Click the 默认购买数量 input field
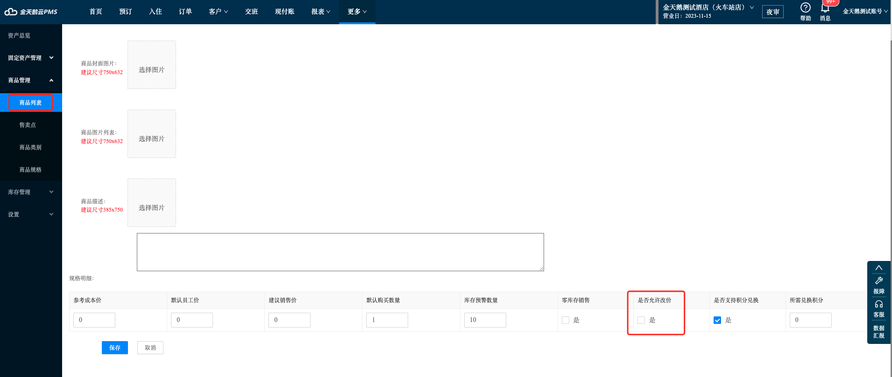The height and width of the screenshot is (377, 892). click(387, 320)
